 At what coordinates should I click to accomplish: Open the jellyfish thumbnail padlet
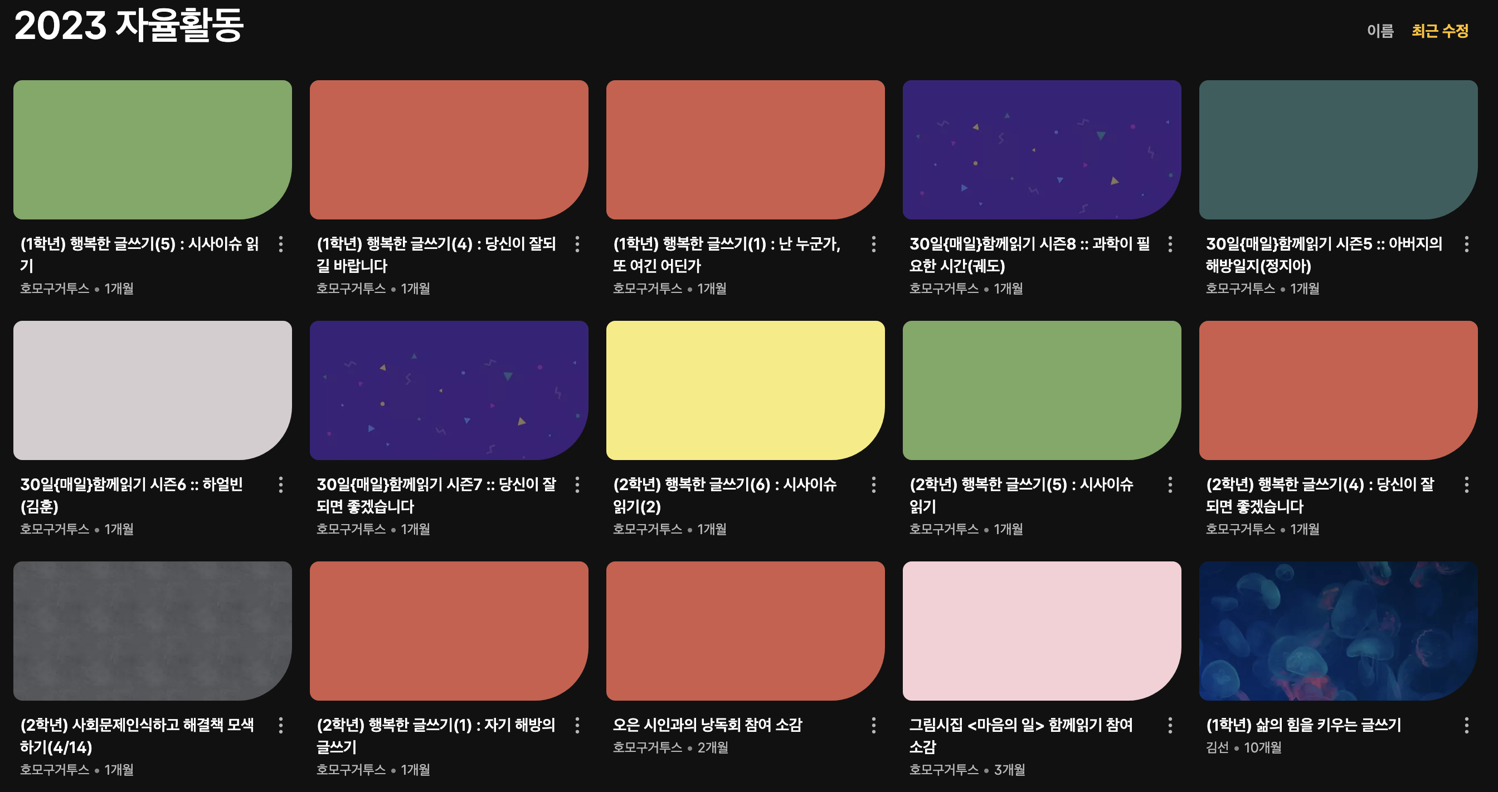coord(1337,630)
